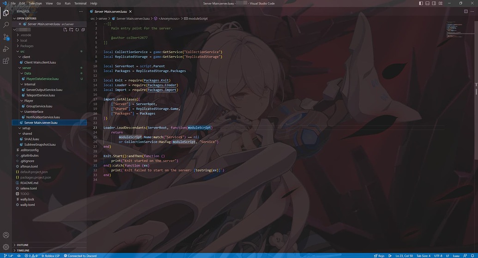
Task: Open Explorer's more actions ellipsis
Action: (x=81, y=12)
